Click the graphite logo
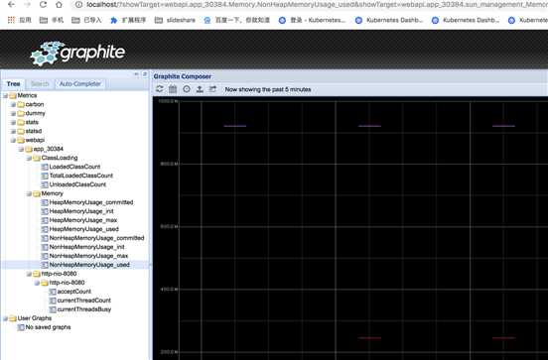This screenshot has height=360, width=548. tap(77, 54)
